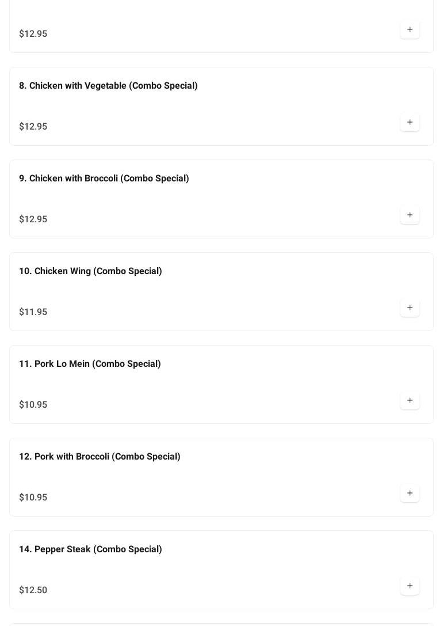Viewport: 443px width, 626px height.
Task: Click the $12.95 price under Chicken with Vegetable
Action: pos(33,127)
